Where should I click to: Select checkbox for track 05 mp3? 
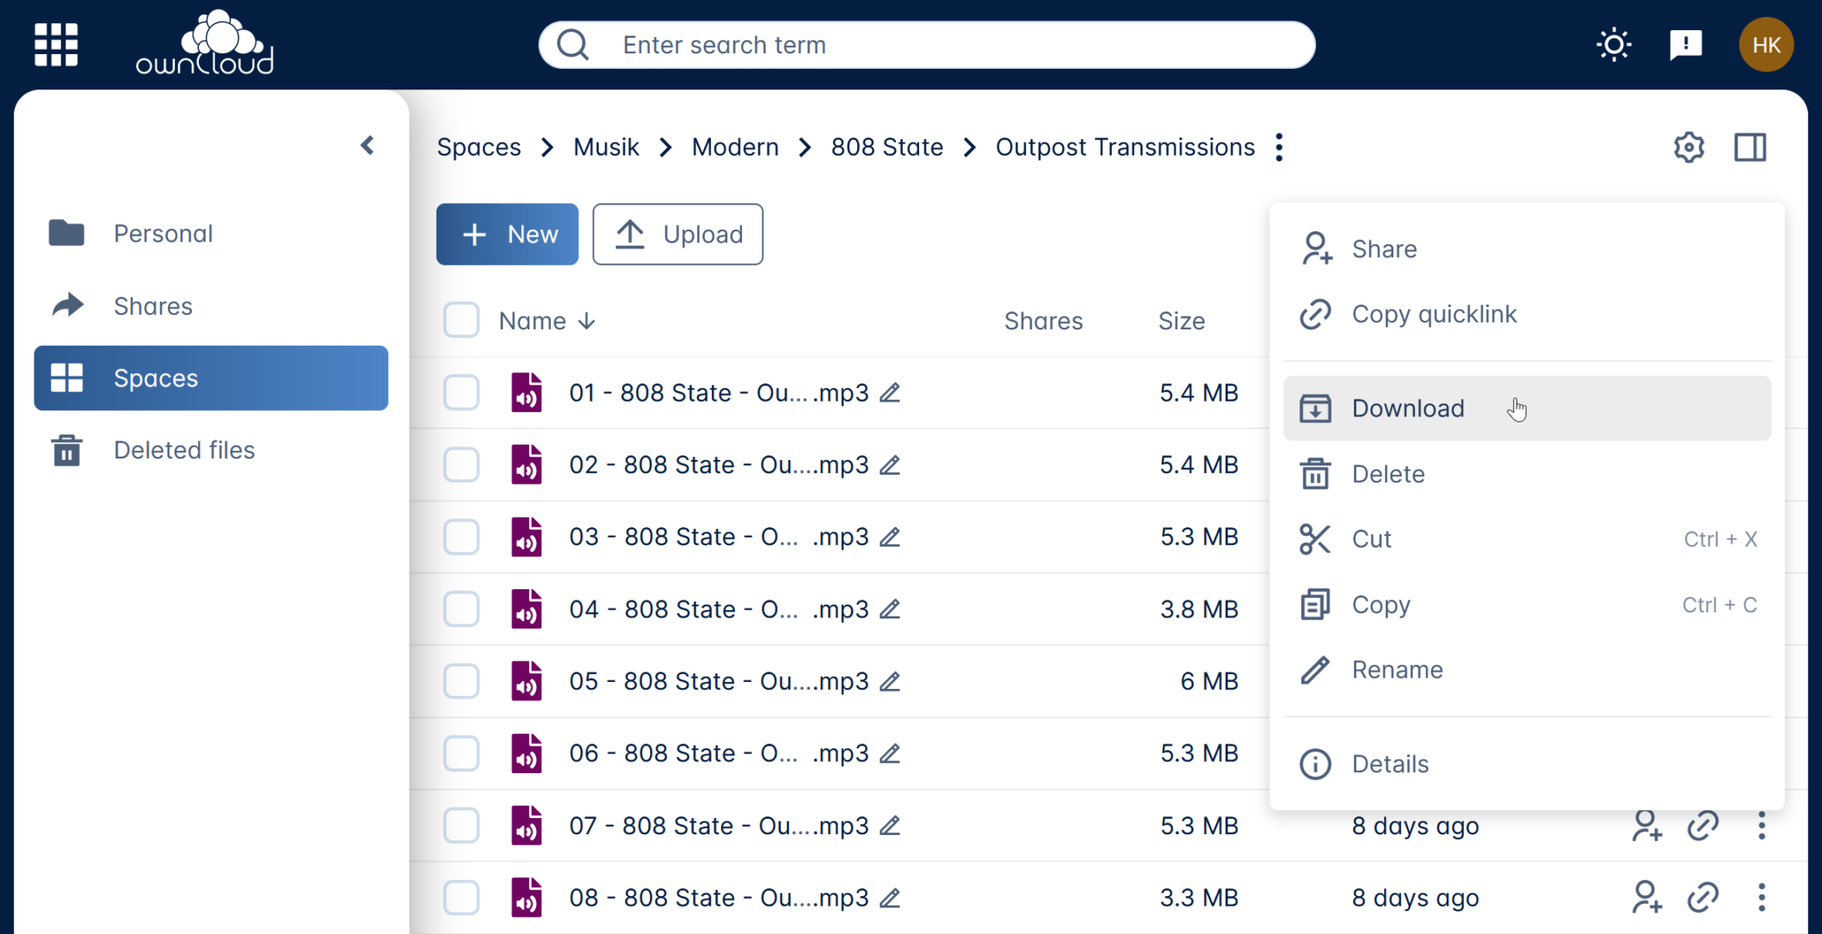click(461, 681)
